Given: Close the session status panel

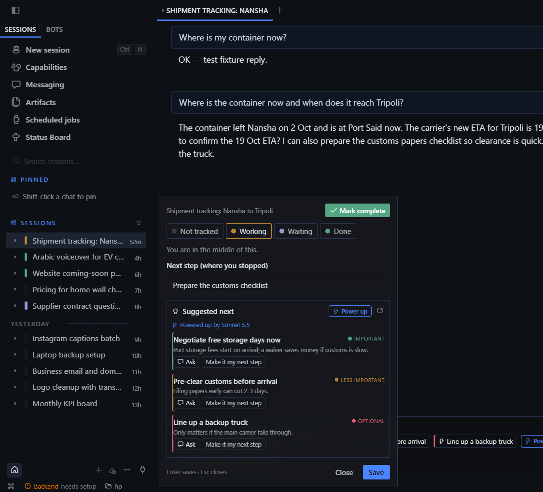Looking at the screenshot, I should 344,472.
